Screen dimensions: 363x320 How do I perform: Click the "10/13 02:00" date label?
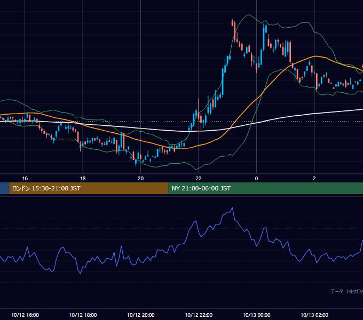[x=314, y=315]
